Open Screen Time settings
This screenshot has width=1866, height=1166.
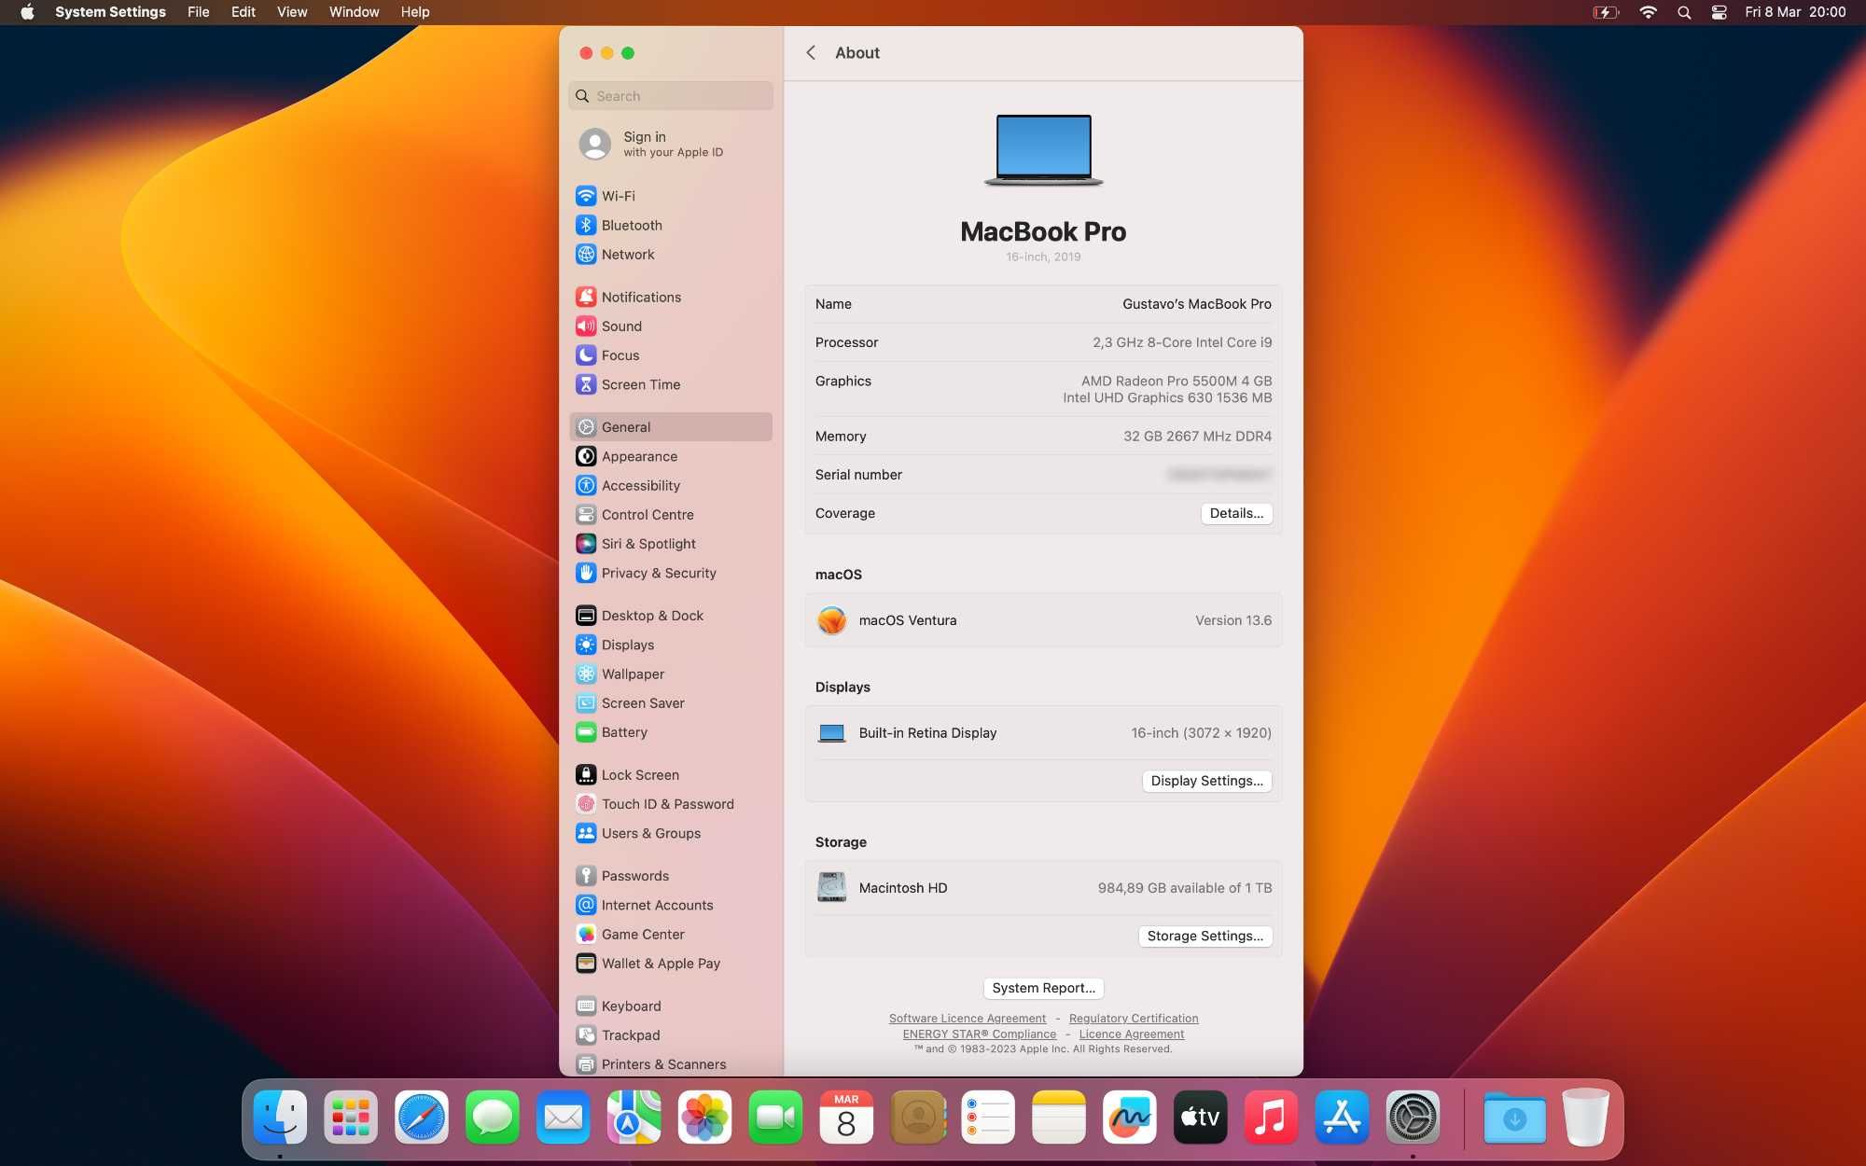[670, 384]
